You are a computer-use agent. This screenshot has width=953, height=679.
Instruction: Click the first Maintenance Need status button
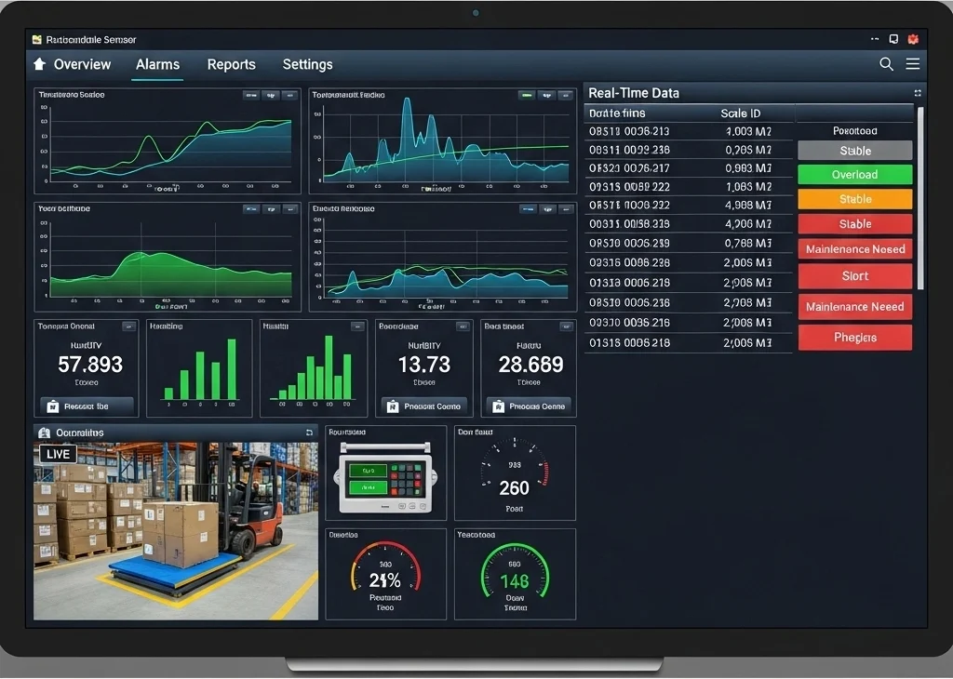click(x=854, y=249)
